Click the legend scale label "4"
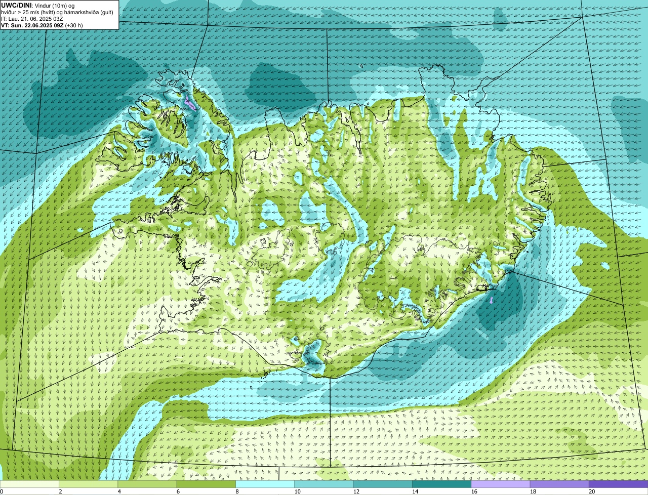The image size is (648, 495). (x=119, y=491)
